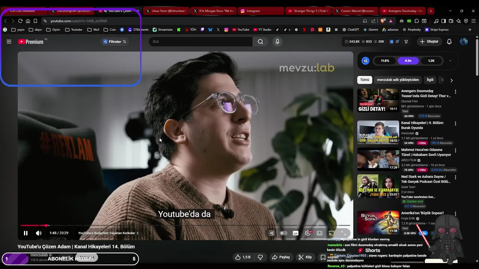Cast the video with the cast icon

pyautogui.click(x=331, y=233)
